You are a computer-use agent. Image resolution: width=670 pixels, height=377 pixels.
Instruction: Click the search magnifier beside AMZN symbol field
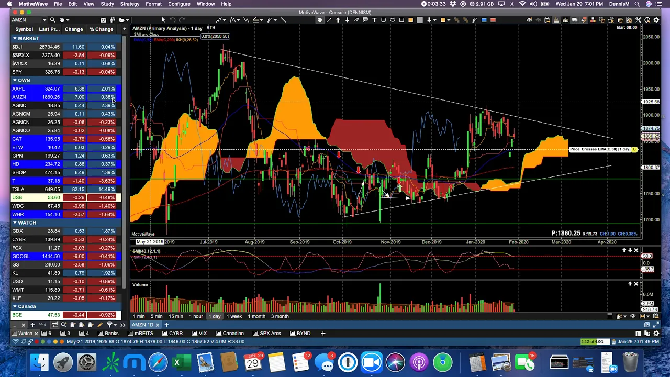52,20
